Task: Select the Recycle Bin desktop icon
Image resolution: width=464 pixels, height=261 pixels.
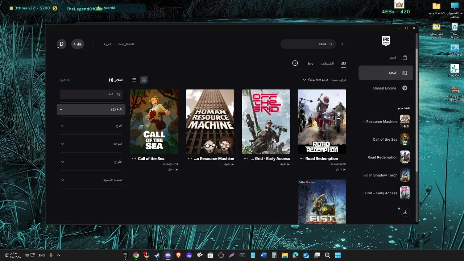Action: (455, 31)
